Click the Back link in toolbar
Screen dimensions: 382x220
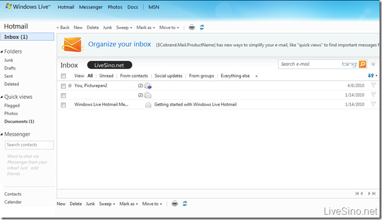point(63,27)
